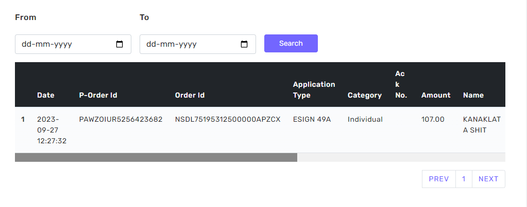
Task: Go to NEXT page in pagination
Action: [488, 179]
